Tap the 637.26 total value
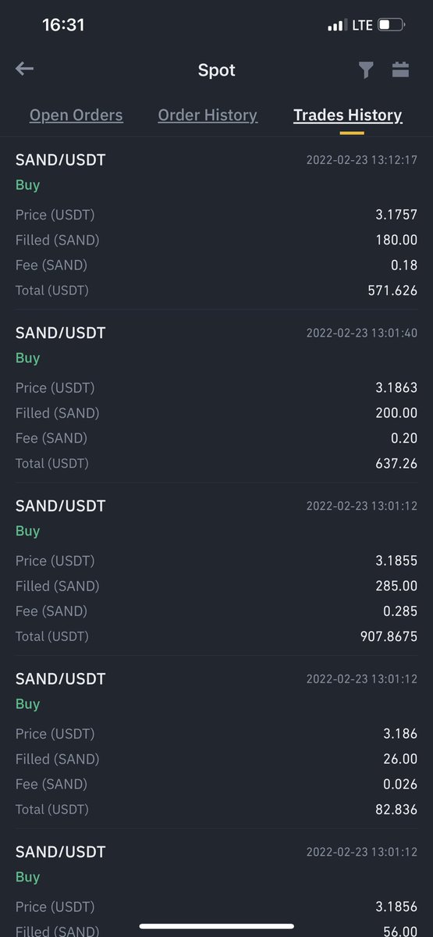The width and height of the screenshot is (433, 937). [x=396, y=463]
